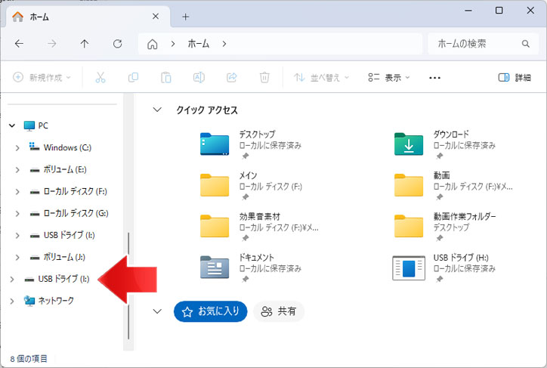Click the Copy icon in toolbar
The width and height of the screenshot is (547, 368).
coord(133,77)
